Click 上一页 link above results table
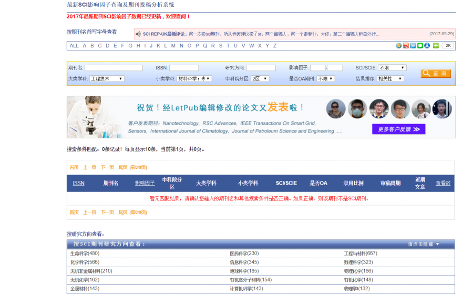This screenshot has height=294, width=473. [89, 168]
